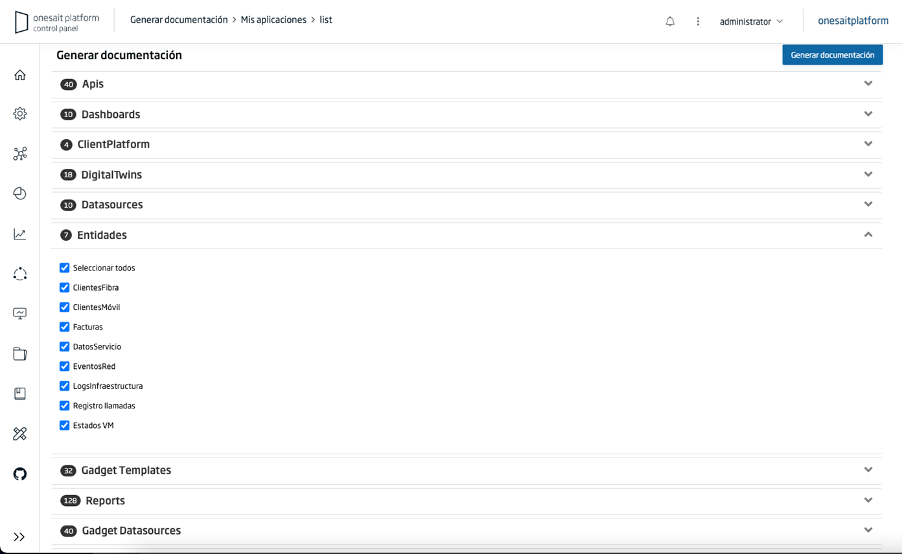Open the notifications bell icon
The image size is (902, 554).
pyautogui.click(x=670, y=21)
